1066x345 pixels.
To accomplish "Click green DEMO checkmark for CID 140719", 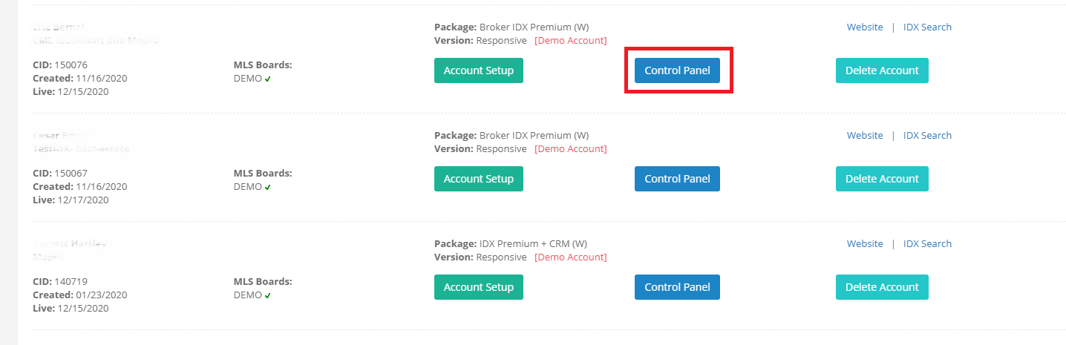I will [267, 296].
